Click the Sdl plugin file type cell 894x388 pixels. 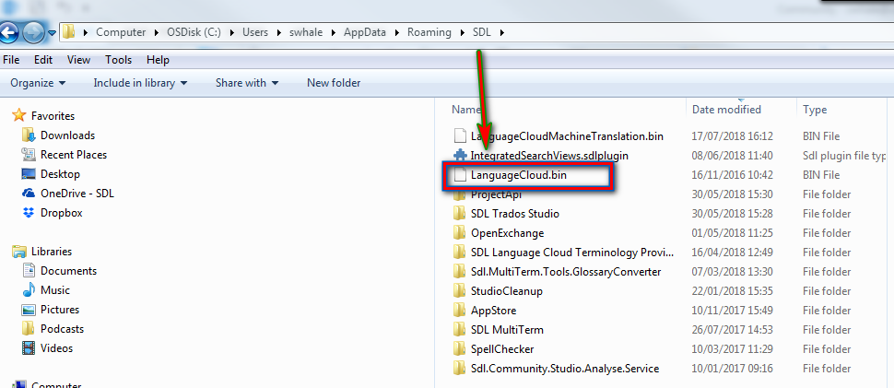pos(844,156)
